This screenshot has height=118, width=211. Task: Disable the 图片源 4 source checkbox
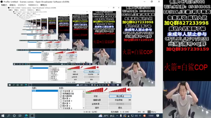[x=61, y=106]
